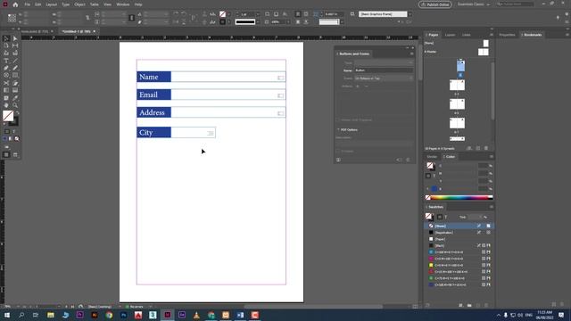This screenshot has height=321, width=571.
Task: Select the A-Master page thumbnail
Action: pyautogui.click(x=484, y=52)
